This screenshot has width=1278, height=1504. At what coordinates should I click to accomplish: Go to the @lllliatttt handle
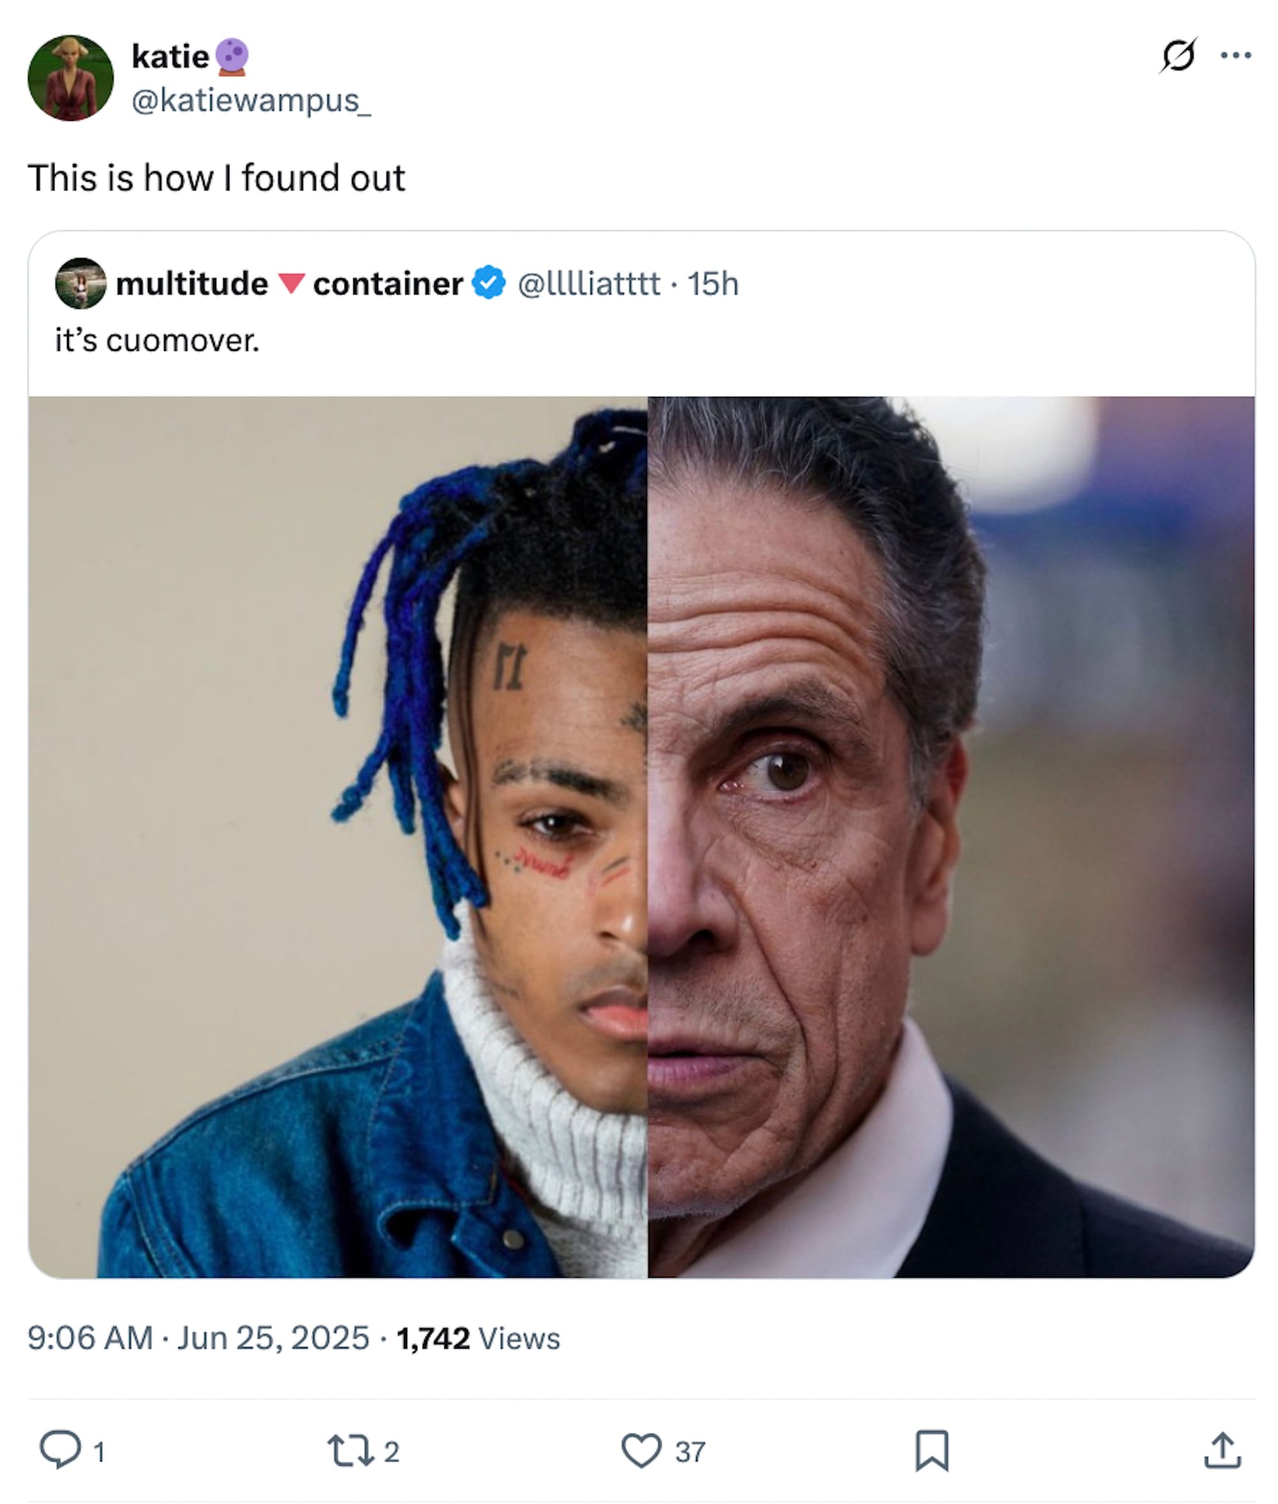pyautogui.click(x=589, y=283)
